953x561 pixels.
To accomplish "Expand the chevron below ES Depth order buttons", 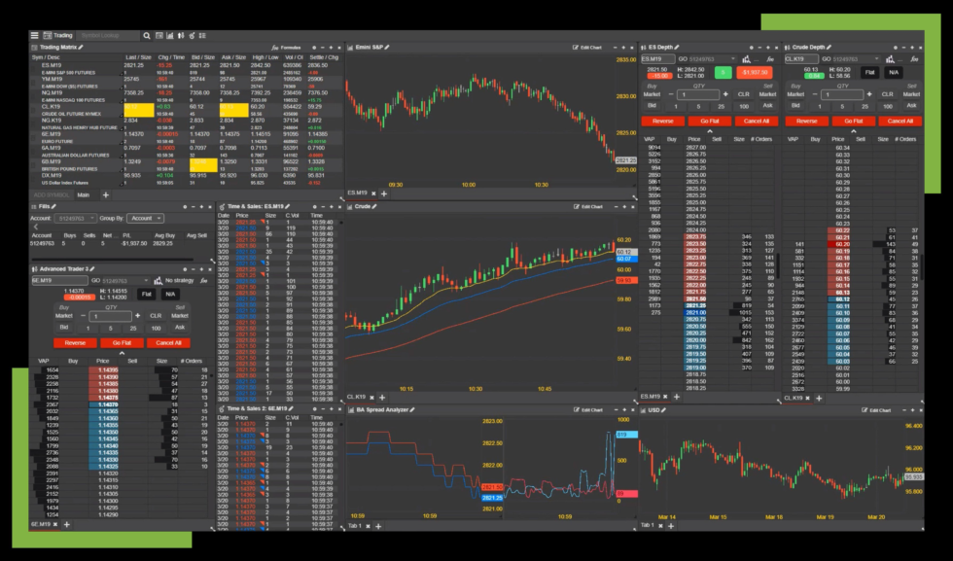I will tap(710, 130).
